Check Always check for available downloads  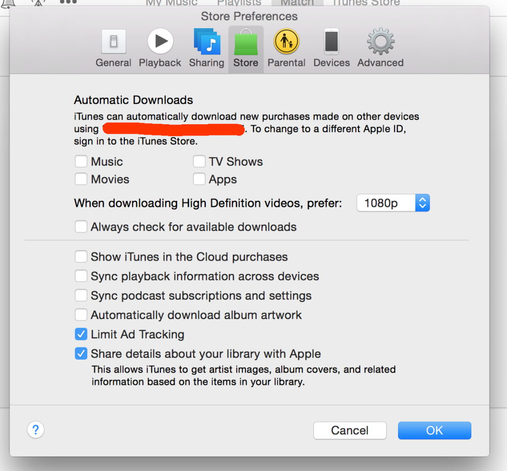click(81, 227)
